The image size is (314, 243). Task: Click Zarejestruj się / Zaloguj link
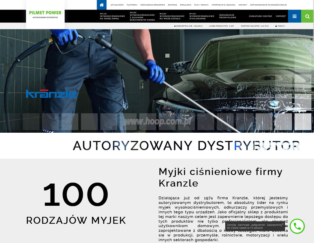click(188, 26)
